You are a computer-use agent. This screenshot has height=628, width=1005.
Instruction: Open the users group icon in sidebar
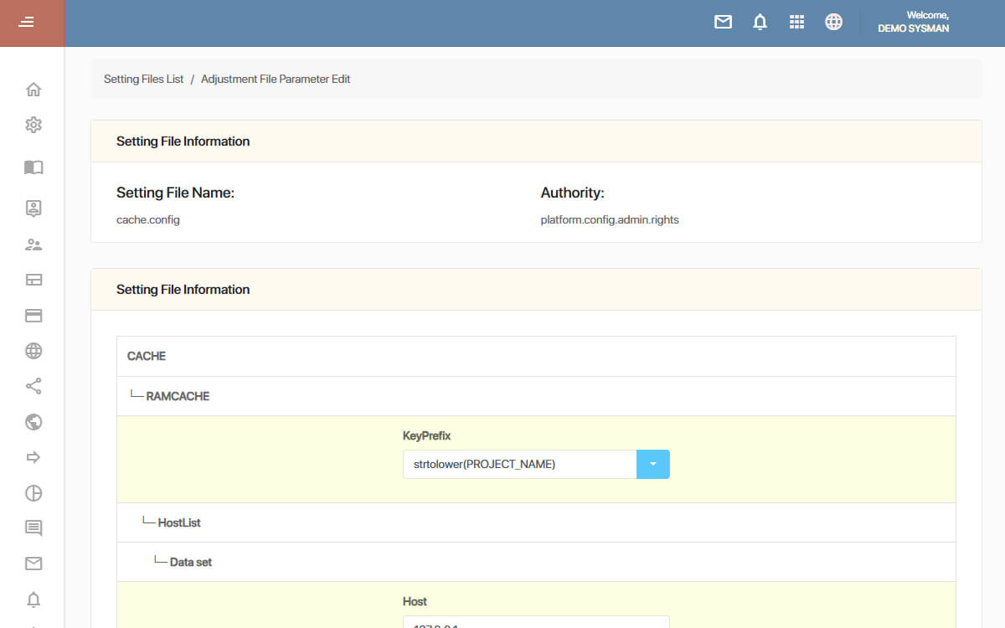point(33,245)
